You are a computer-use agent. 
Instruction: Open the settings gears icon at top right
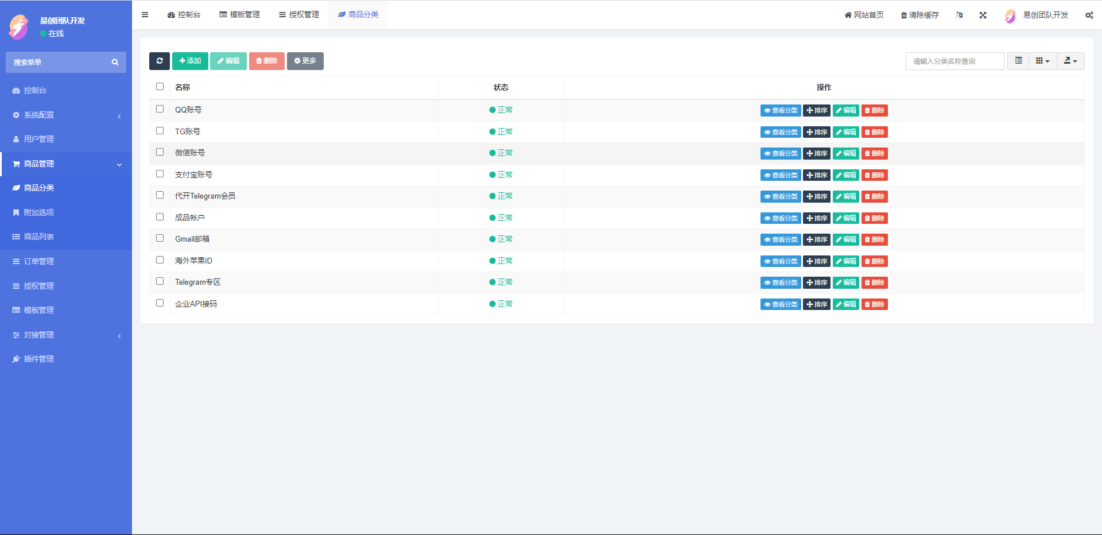[x=1089, y=15]
